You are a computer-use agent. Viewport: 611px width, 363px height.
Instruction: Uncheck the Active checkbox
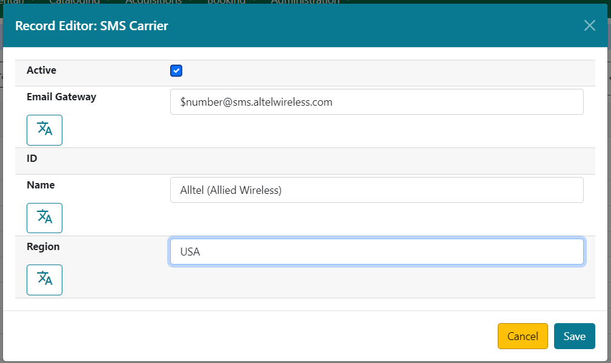[x=176, y=71]
